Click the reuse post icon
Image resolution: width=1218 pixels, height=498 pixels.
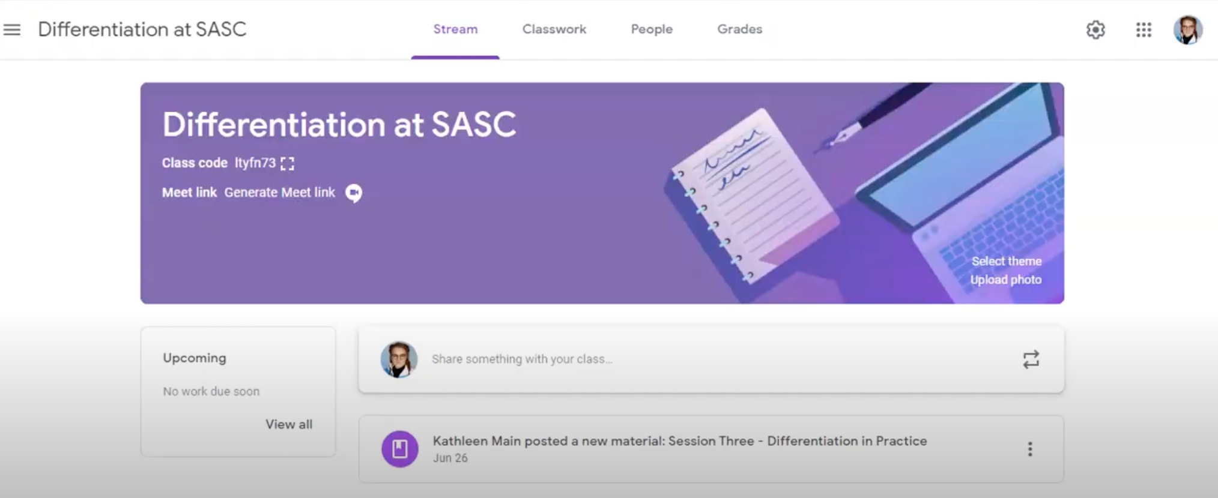pyautogui.click(x=1031, y=359)
